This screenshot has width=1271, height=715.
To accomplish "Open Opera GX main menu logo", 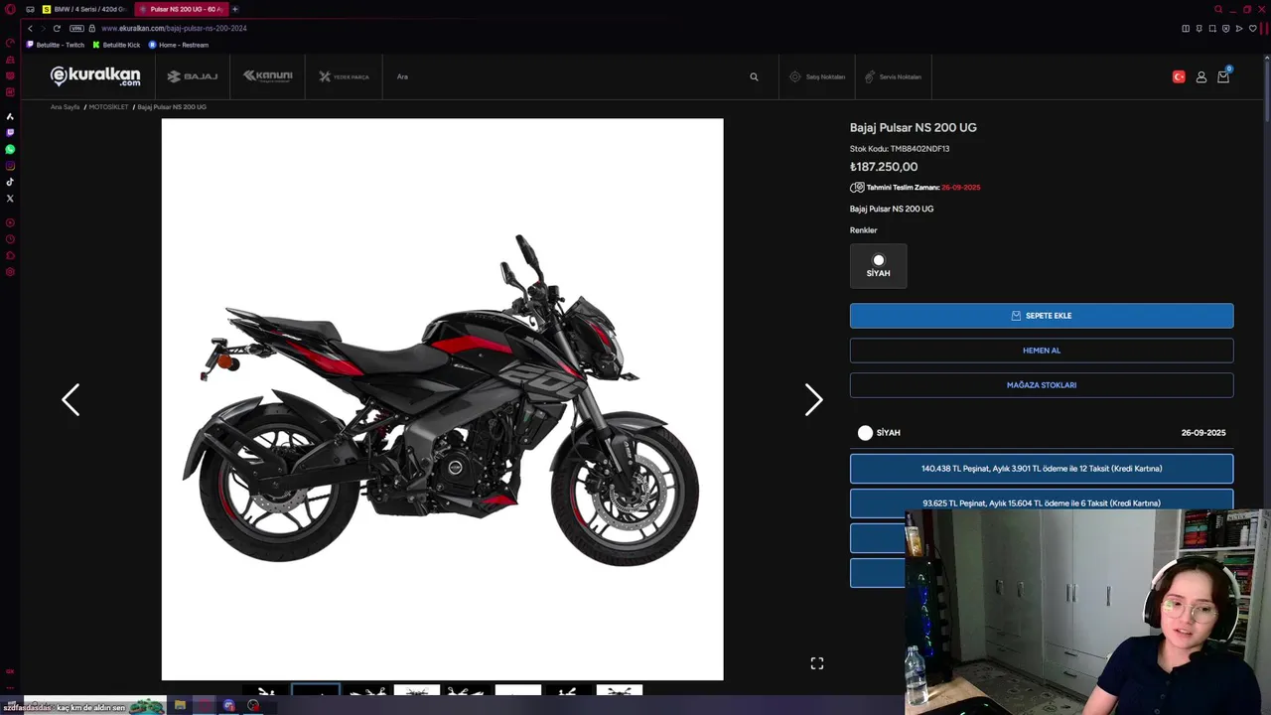I will (10, 9).
